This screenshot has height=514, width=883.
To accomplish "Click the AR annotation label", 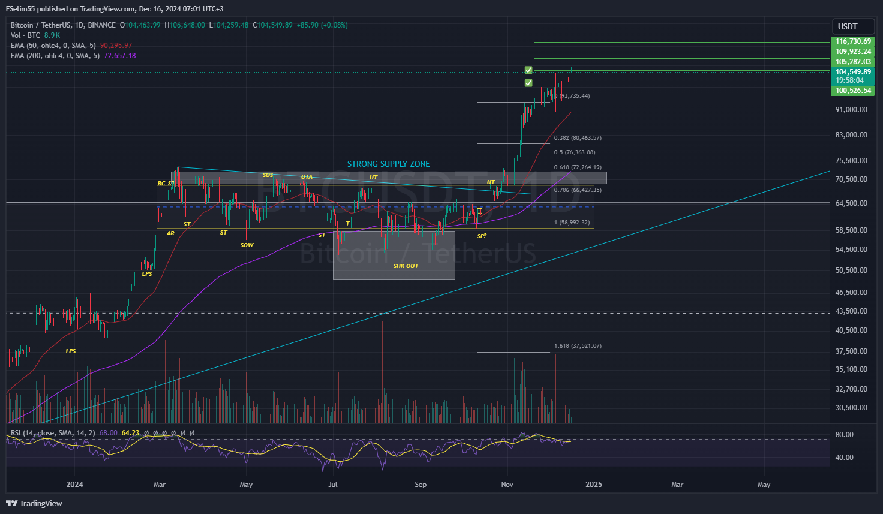I will click(x=170, y=233).
